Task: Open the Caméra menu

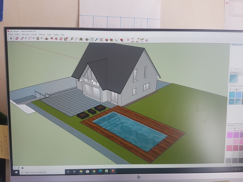Action: click(x=34, y=34)
